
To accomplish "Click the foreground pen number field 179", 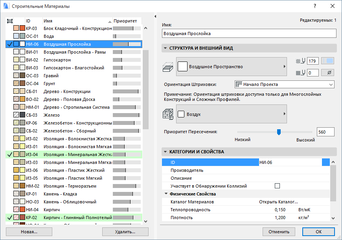I will (313, 61).
